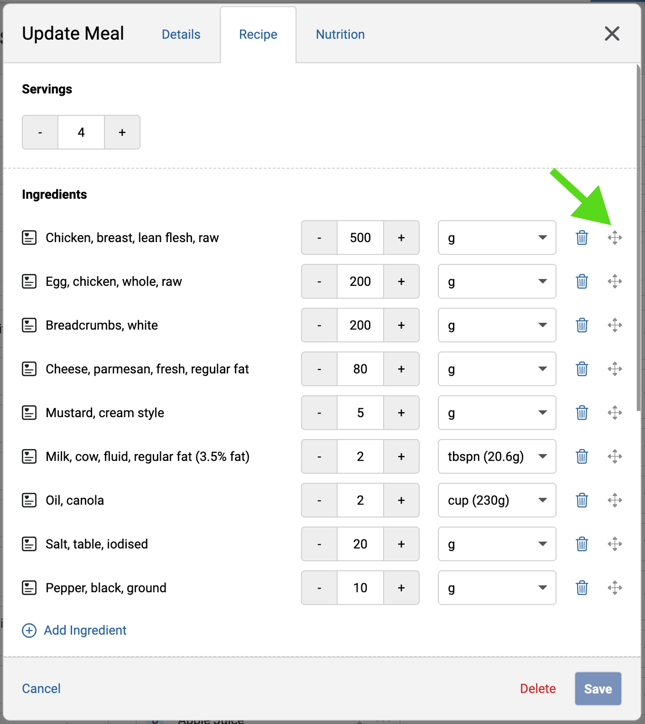
Task: Open the unit dropdown for Egg, chicken, whole
Action: coord(497,281)
